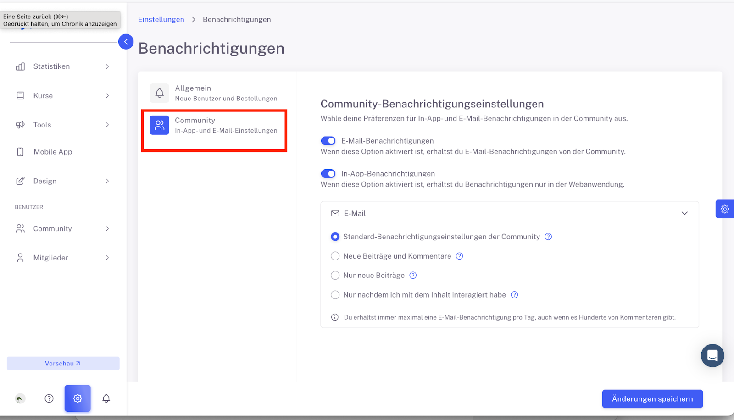
Task: Click the Allgemein bell icon
Action: (x=159, y=93)
